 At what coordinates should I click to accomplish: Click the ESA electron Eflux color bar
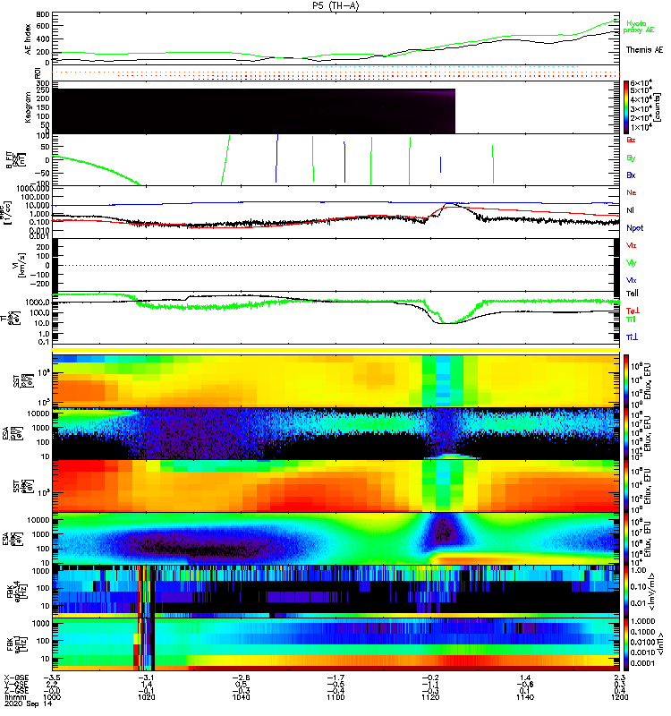tap(626, 540)
